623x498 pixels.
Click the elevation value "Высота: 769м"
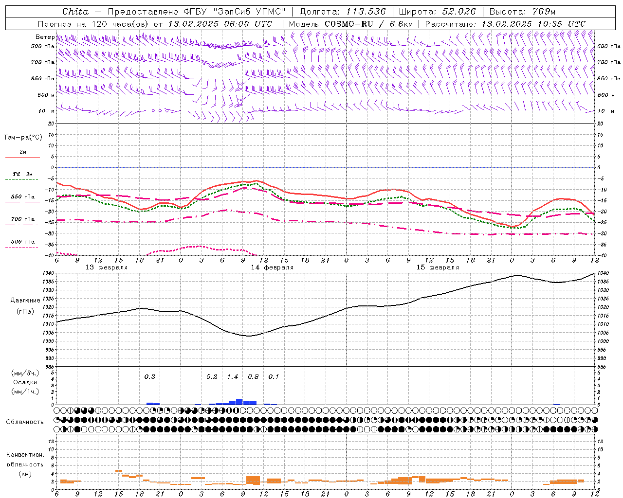[x=522, y=12]
